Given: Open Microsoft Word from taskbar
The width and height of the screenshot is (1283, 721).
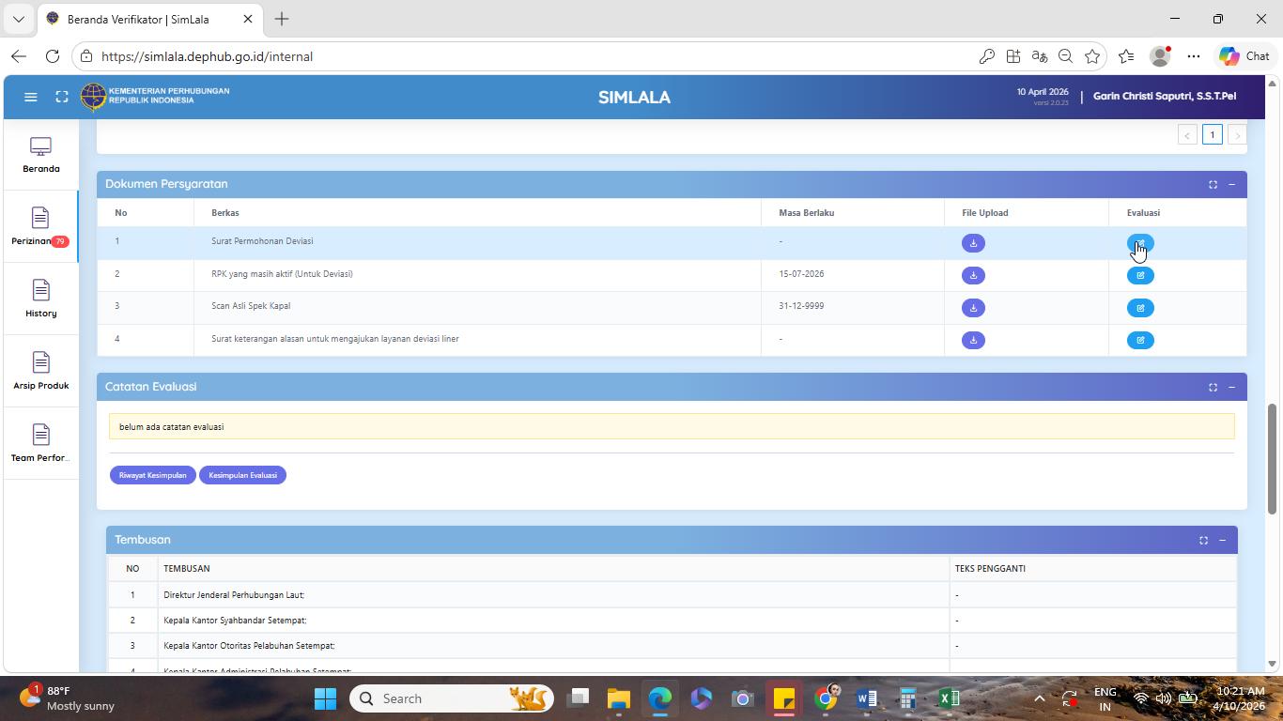Looking at the screenshot, I should pyautogui.click(x=866, y=698).
